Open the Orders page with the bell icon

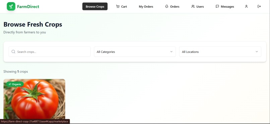click(172, 7)
